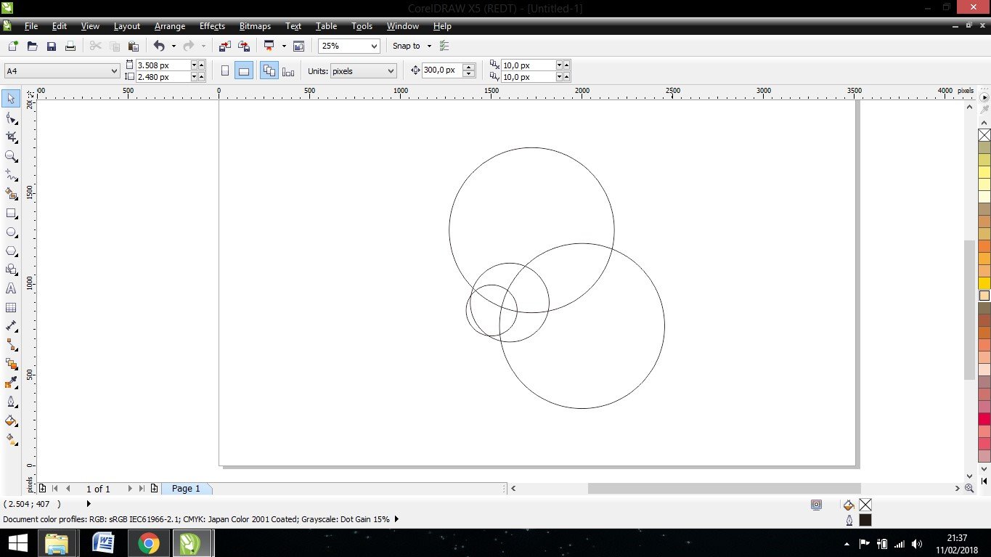Expand the Snap to dropdown
This screenshot has width=991, height=557.
tap(429, 46)
